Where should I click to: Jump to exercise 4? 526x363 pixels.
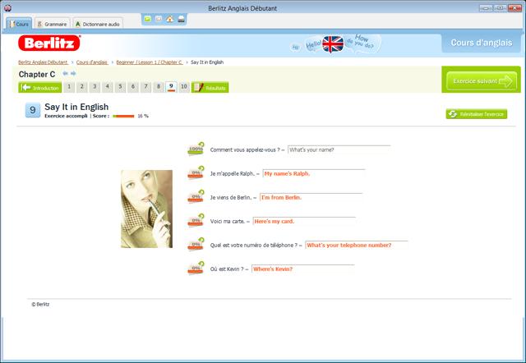tap(108, 87)
